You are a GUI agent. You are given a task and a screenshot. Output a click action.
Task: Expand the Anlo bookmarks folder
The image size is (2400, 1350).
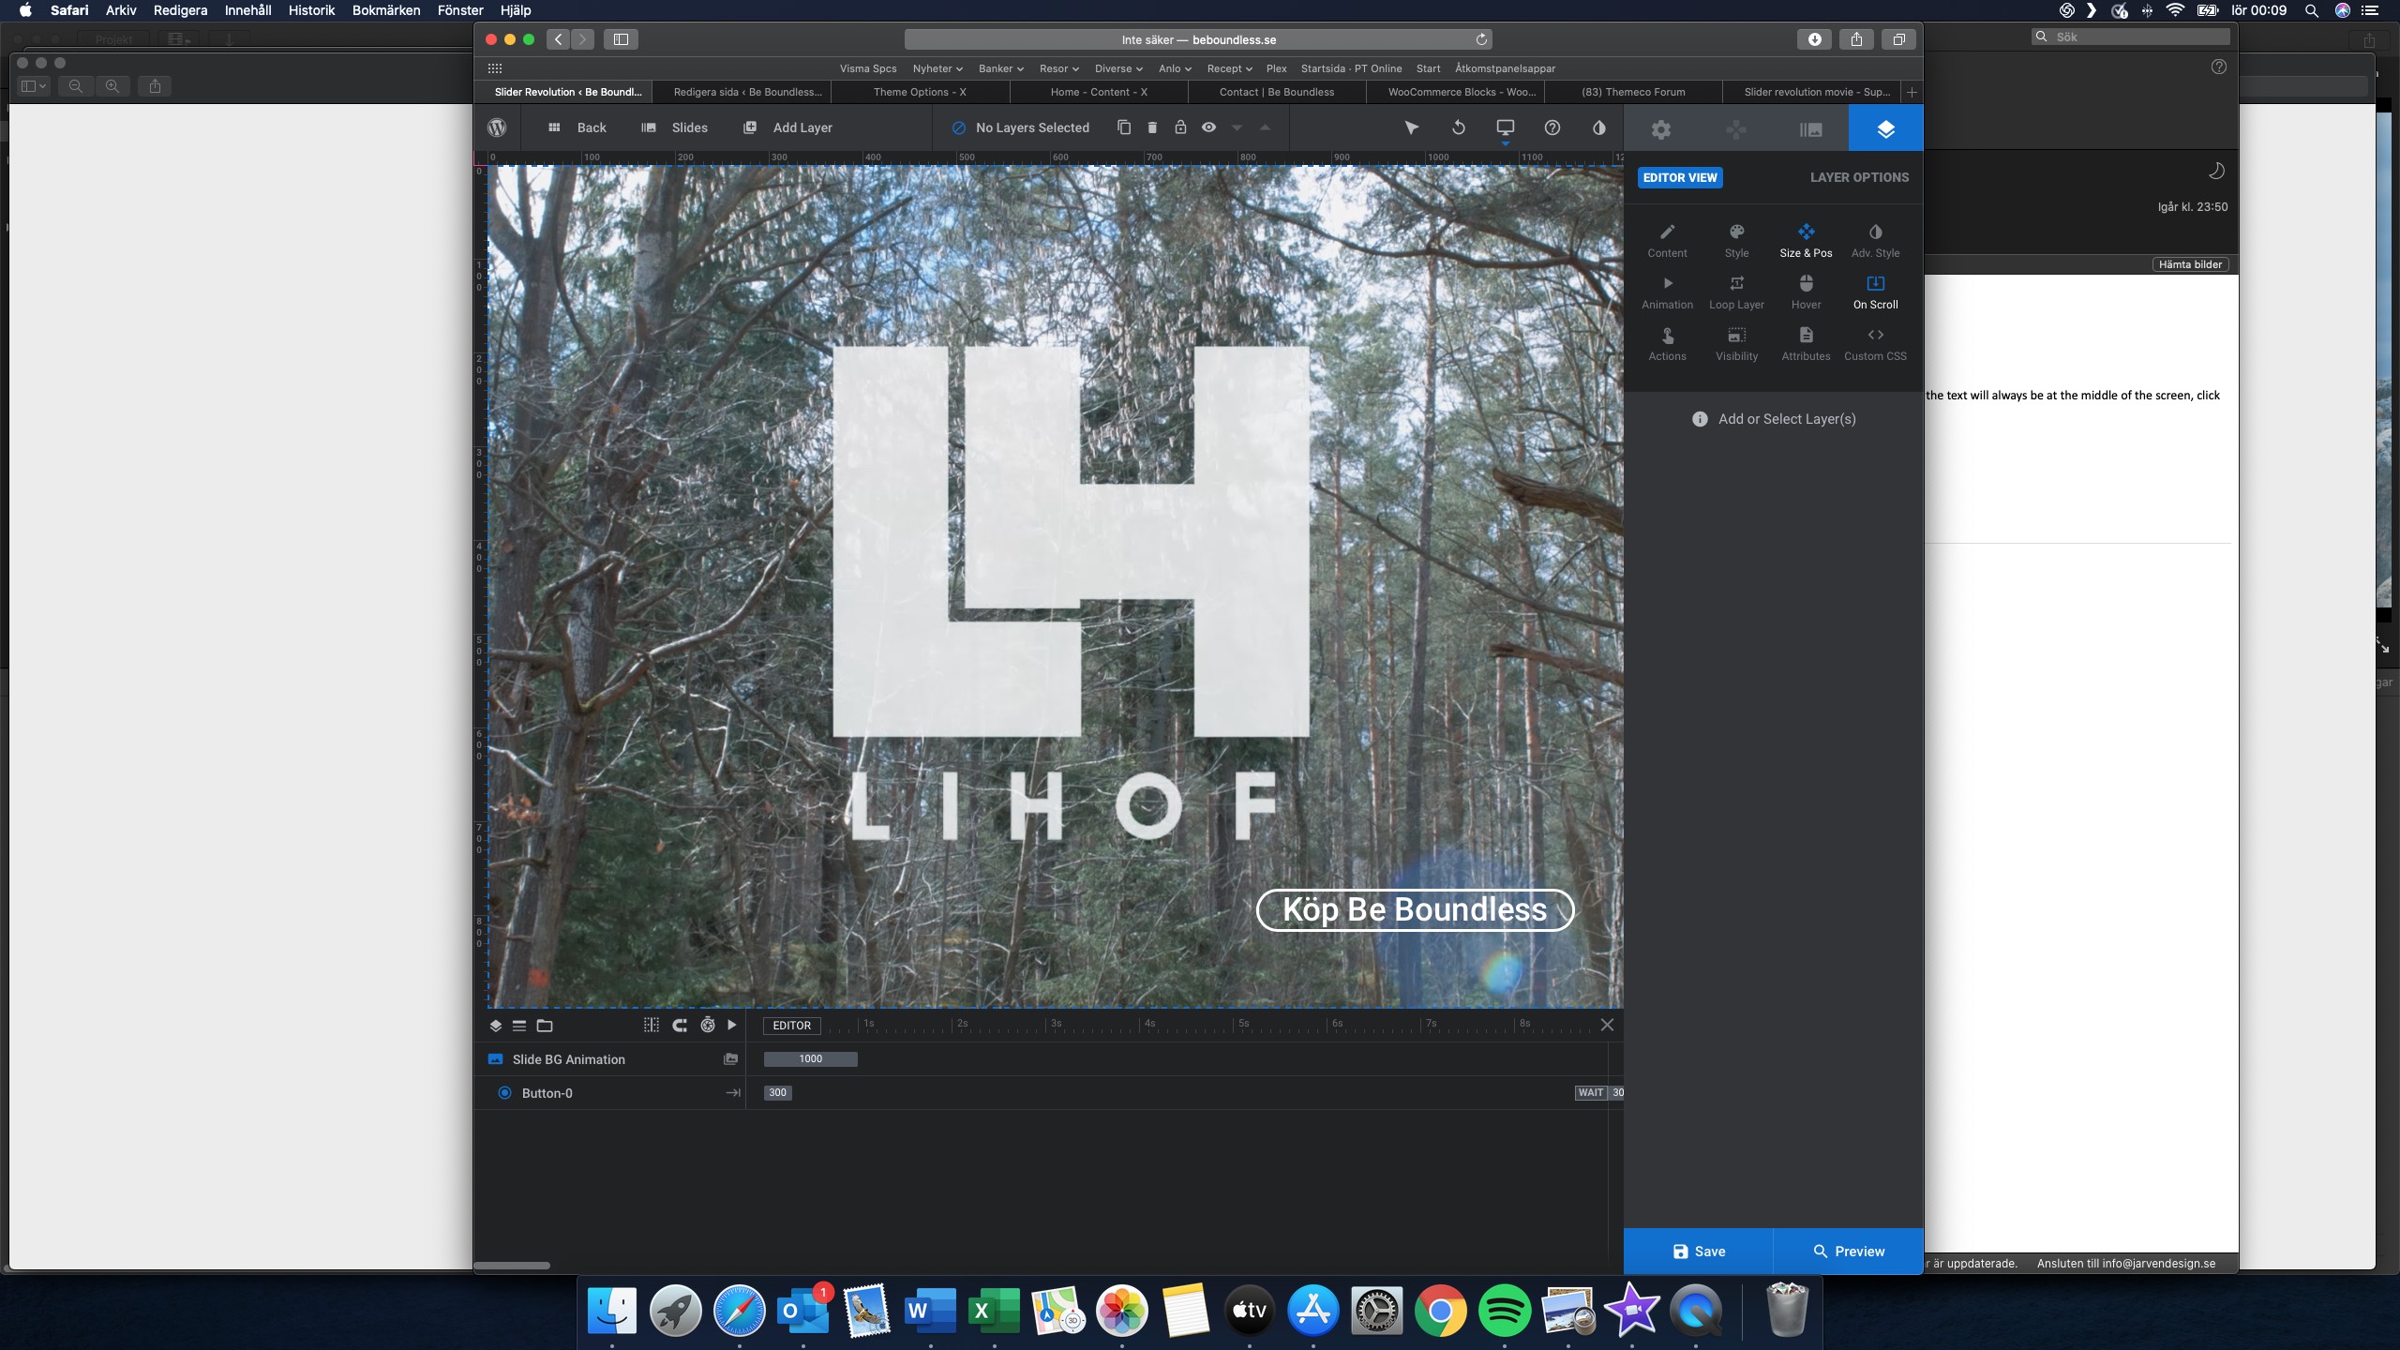point(1175,68)
